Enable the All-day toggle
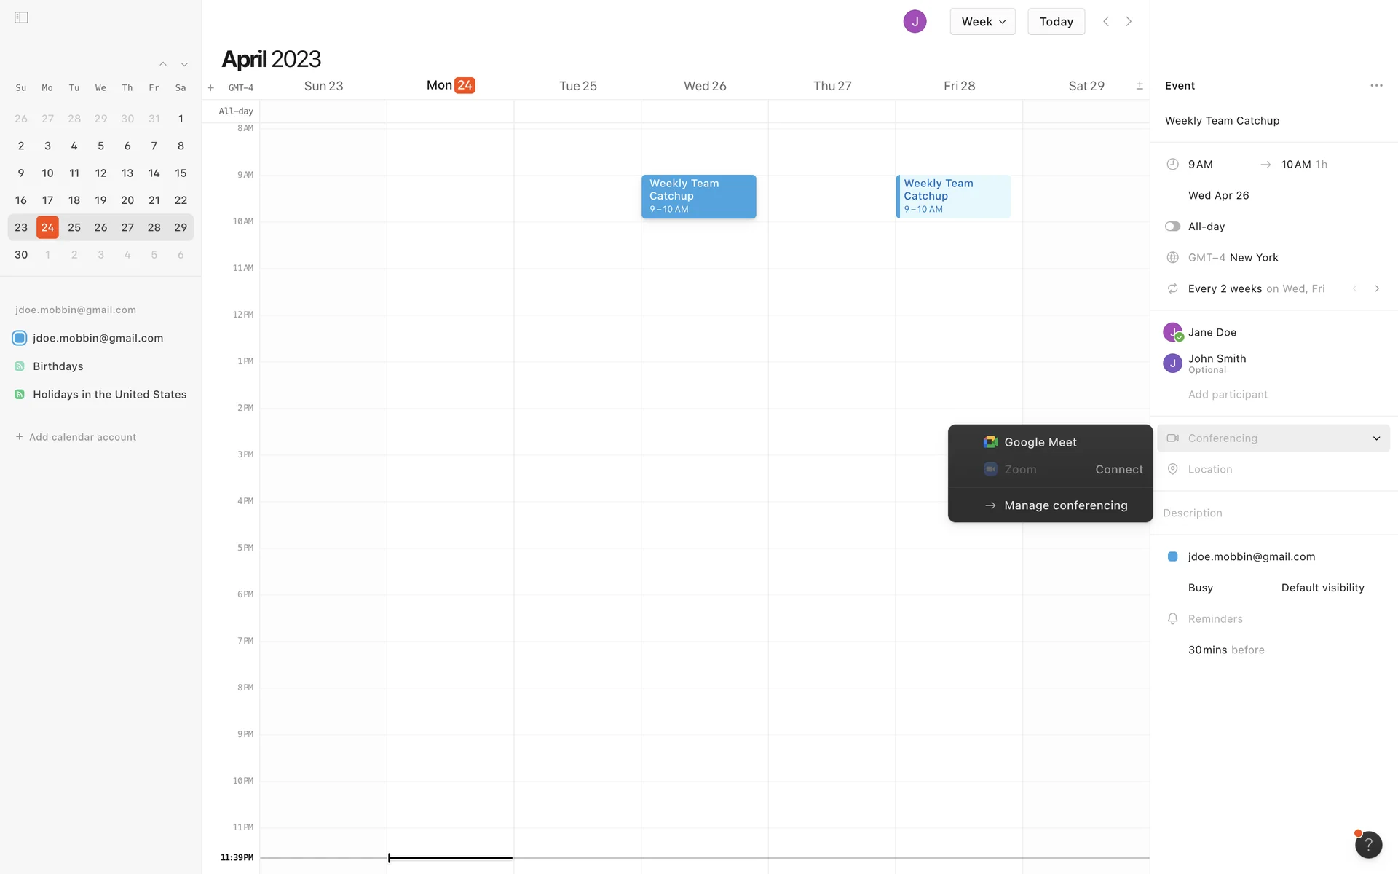 pyautogui.click(x=1172, y=227)
